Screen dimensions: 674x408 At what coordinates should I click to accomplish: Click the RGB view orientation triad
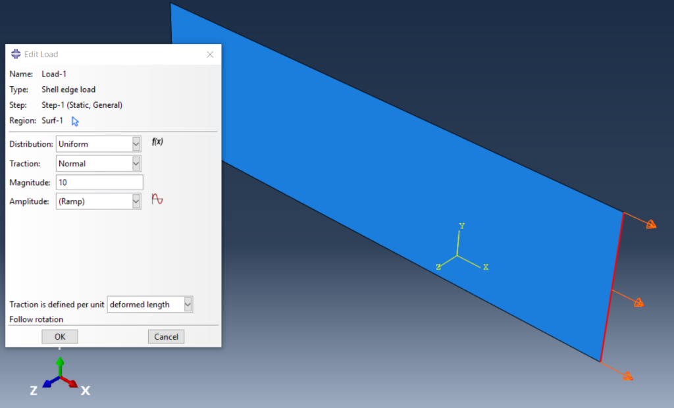pos(60,378)
